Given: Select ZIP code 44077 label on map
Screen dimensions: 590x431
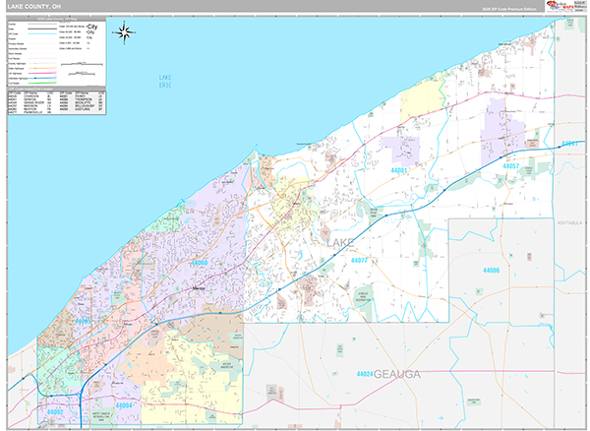Looking at the screenshot, I should [358, 260].
